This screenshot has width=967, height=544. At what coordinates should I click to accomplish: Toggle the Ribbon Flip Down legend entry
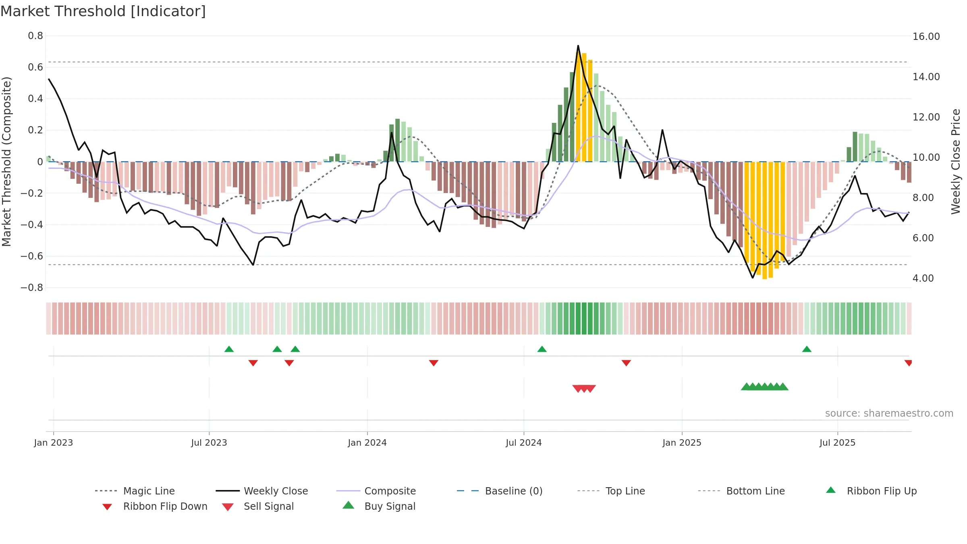(155, 506)
